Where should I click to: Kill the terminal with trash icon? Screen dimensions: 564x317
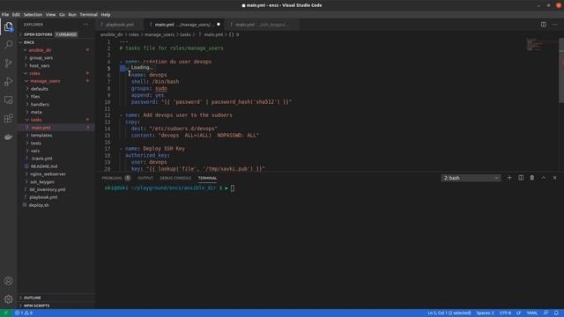[532, 178]
